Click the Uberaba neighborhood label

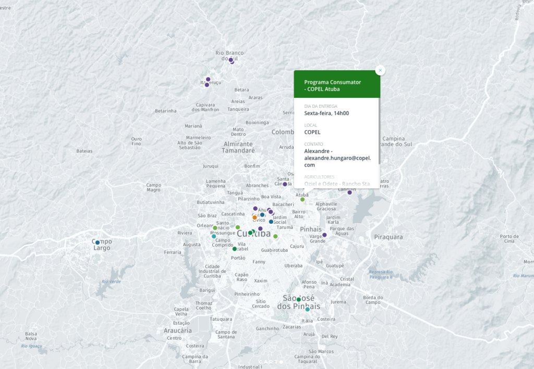[294, 265]
